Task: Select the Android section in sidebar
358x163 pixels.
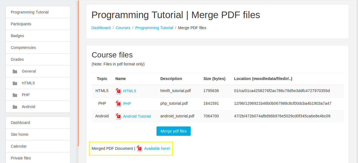Action: [38, 107]
